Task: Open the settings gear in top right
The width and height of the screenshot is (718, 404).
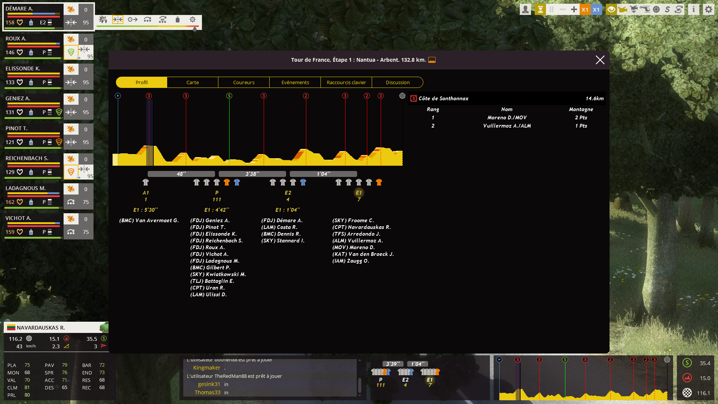Action: (x=708, y=9)
